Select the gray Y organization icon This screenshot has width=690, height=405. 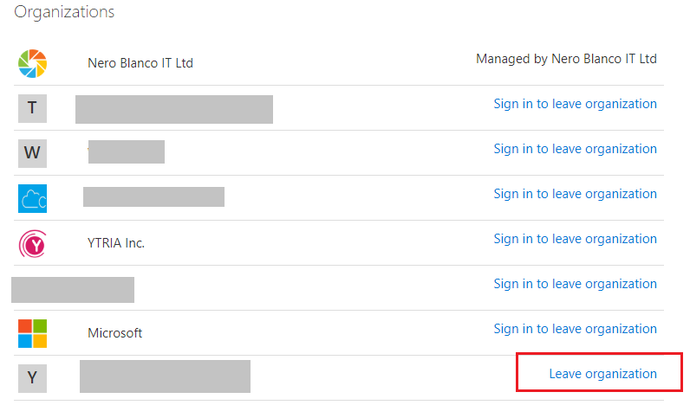pyautogui.click(x=33, y=378)
